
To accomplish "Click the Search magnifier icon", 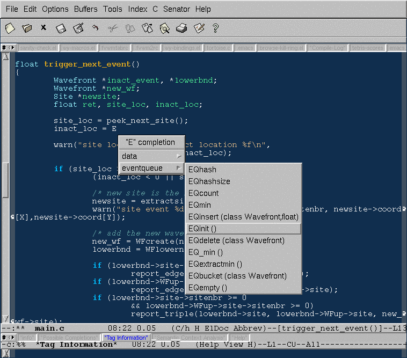I will tap(164, 27).
